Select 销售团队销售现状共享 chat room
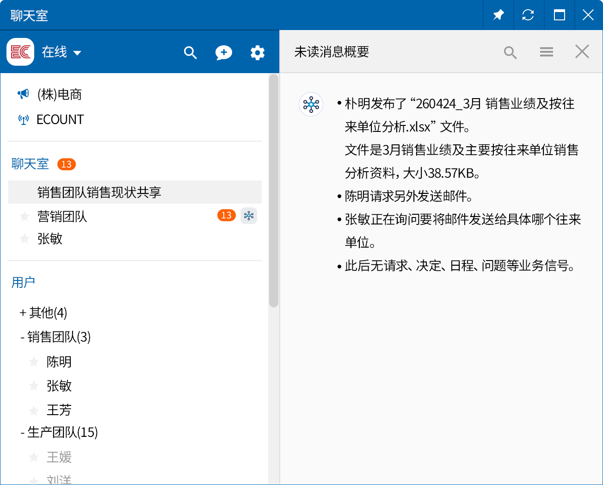Screen dimensions: 603x485 135,192
